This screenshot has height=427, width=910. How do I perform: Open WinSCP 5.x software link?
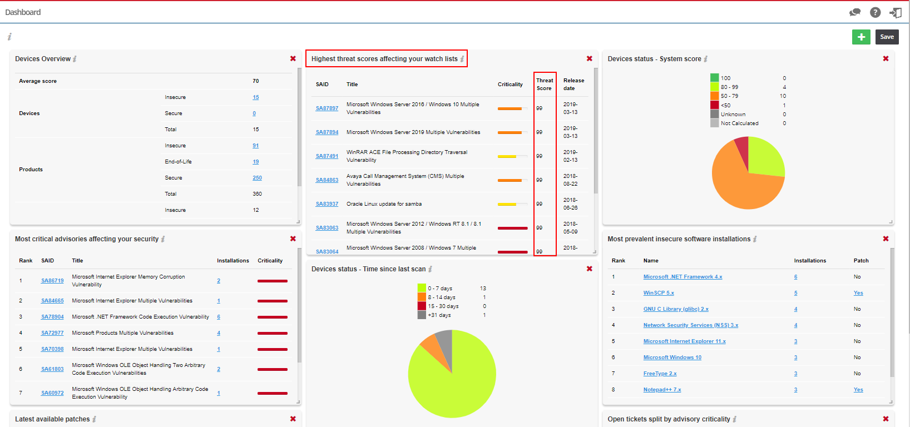pyautogui.click(x=659, y=293)
